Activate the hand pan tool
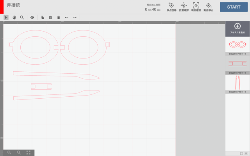The height and width of the screenshot is (156, 250). (x=14, y=17)
